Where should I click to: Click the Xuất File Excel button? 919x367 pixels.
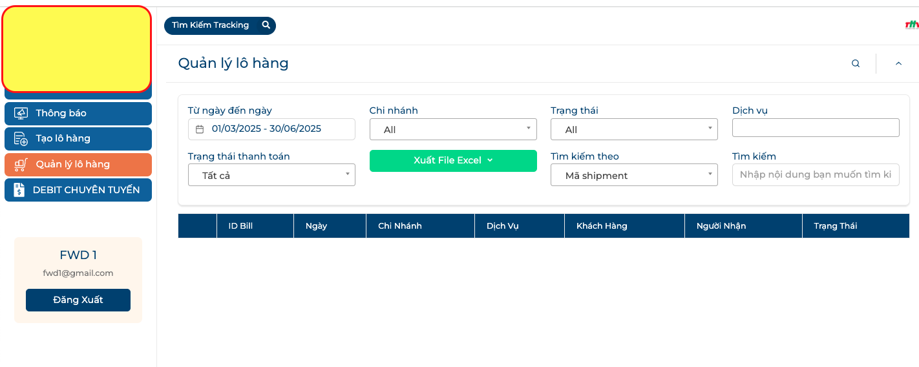[453, 161]
